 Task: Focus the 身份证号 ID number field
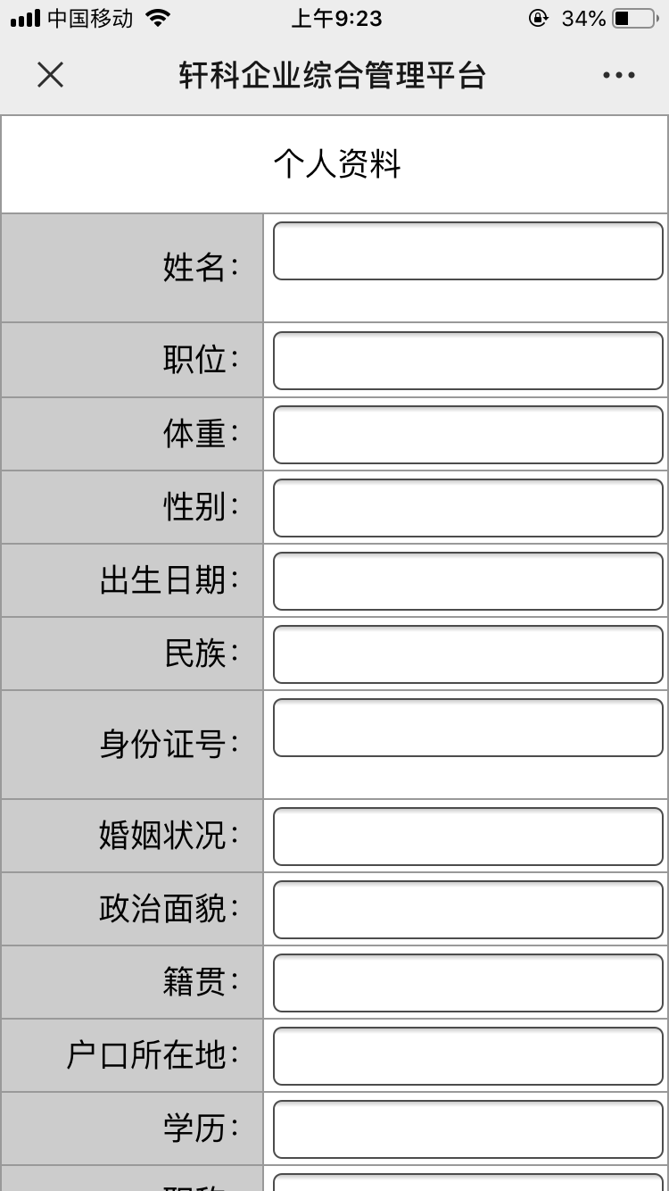(467, 728)
